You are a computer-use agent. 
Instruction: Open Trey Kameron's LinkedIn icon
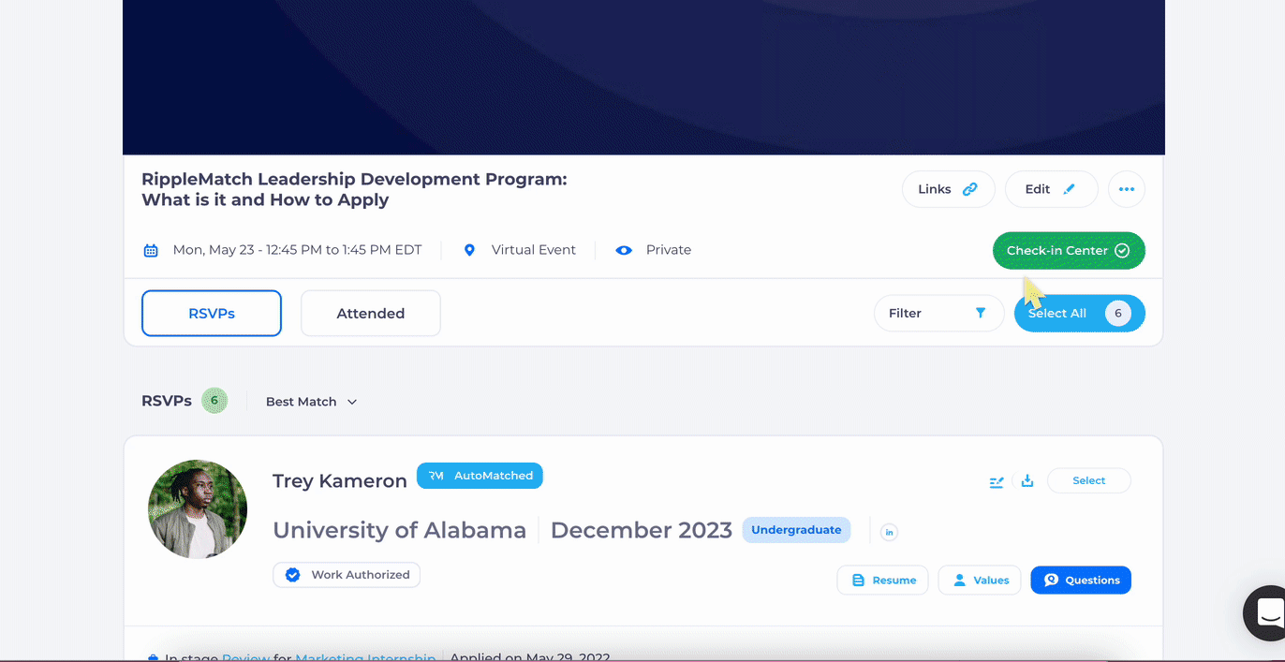coord(889,532)
